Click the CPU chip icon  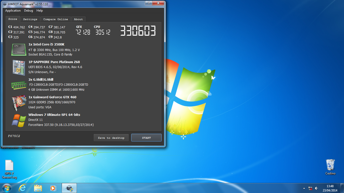pos(19,50)
